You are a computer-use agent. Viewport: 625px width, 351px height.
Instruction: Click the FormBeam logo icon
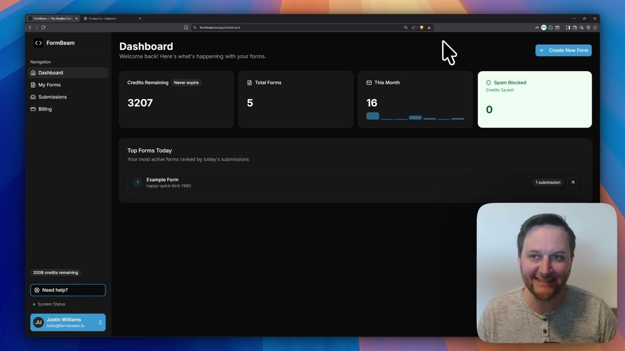click(x=38, y=43)
